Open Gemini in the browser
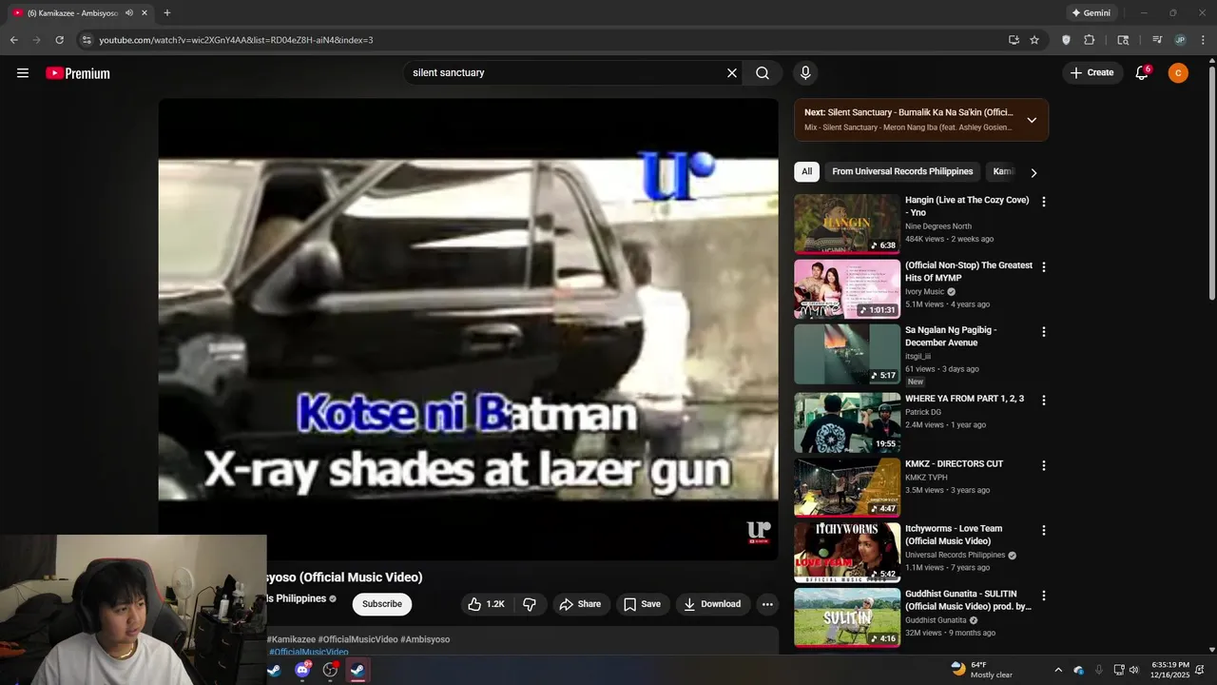1217x685 pixels. (1091, 12)
